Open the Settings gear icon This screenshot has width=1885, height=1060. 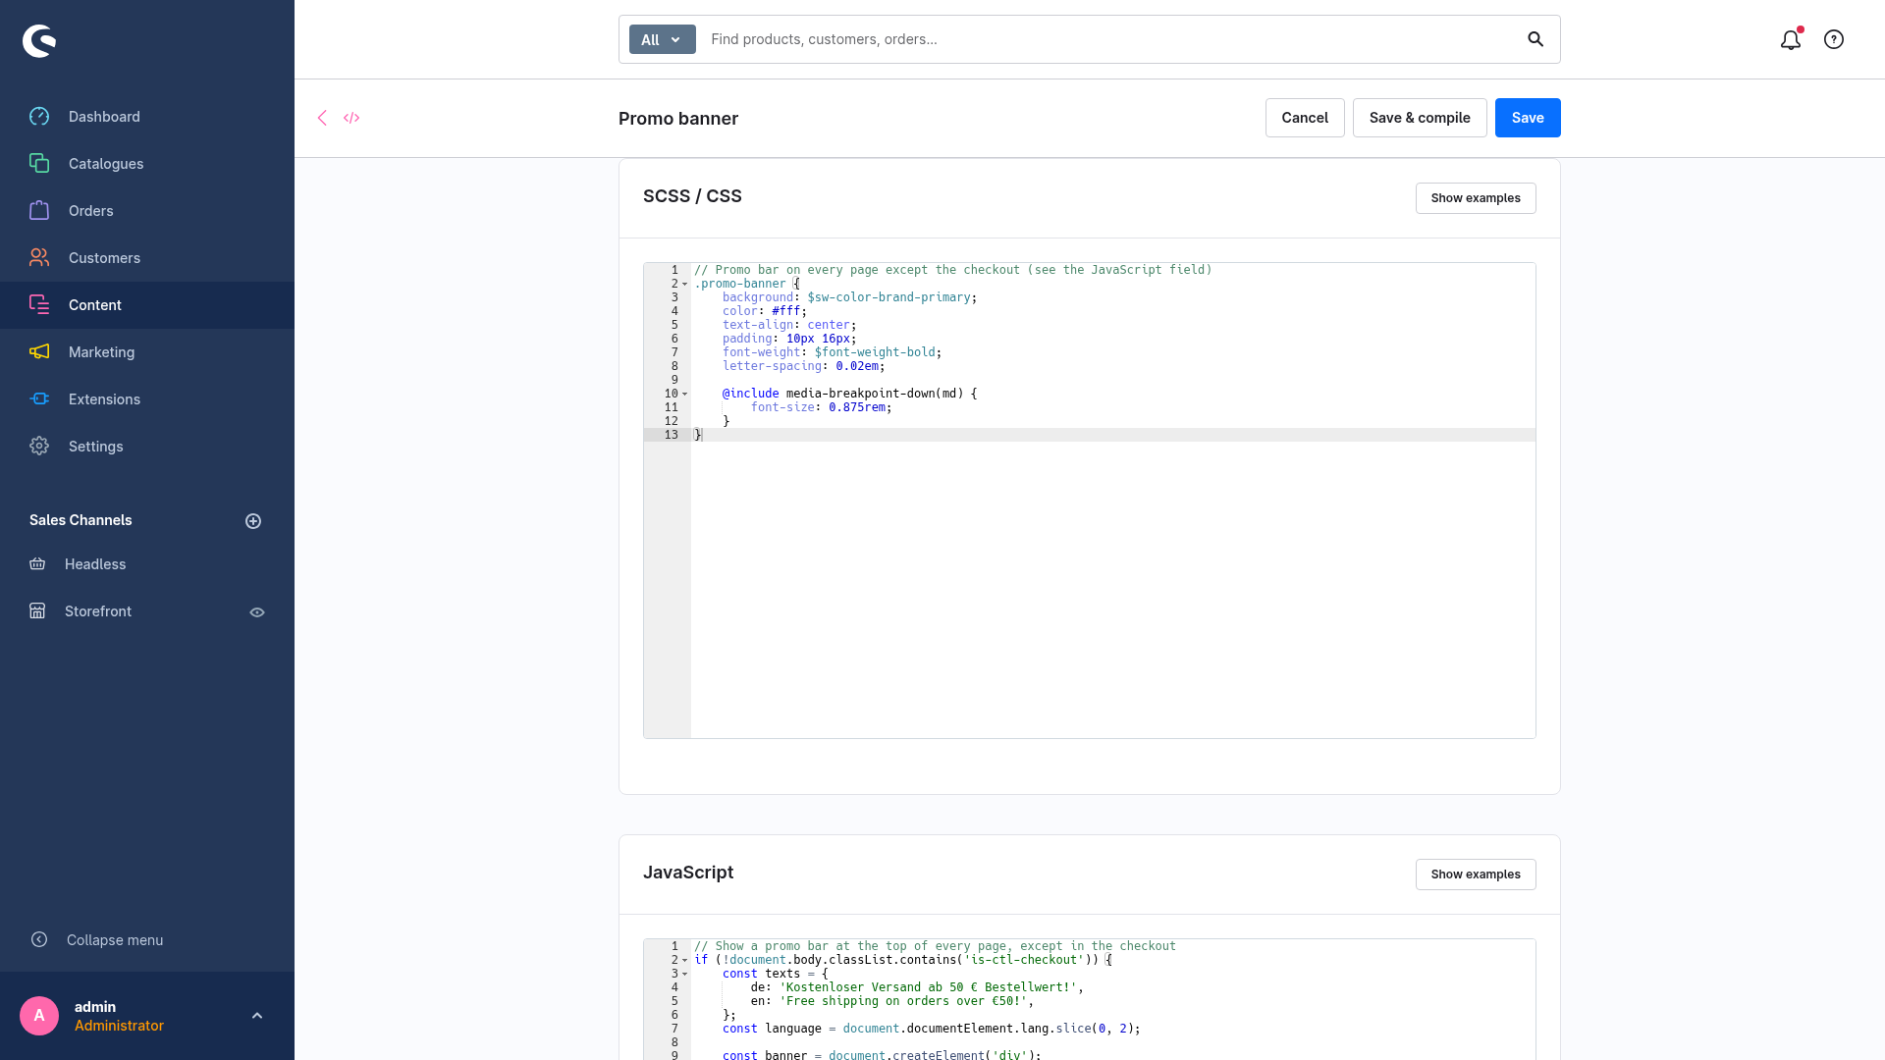coord(39,447)
